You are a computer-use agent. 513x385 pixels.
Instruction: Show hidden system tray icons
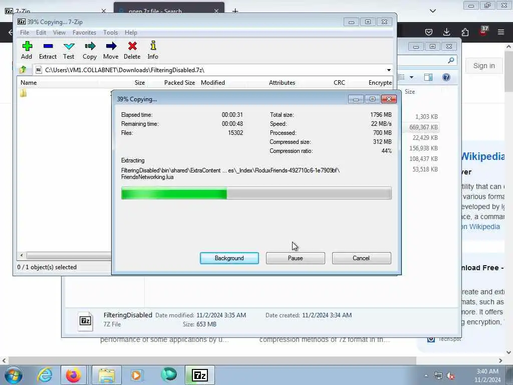pos(426,376)
